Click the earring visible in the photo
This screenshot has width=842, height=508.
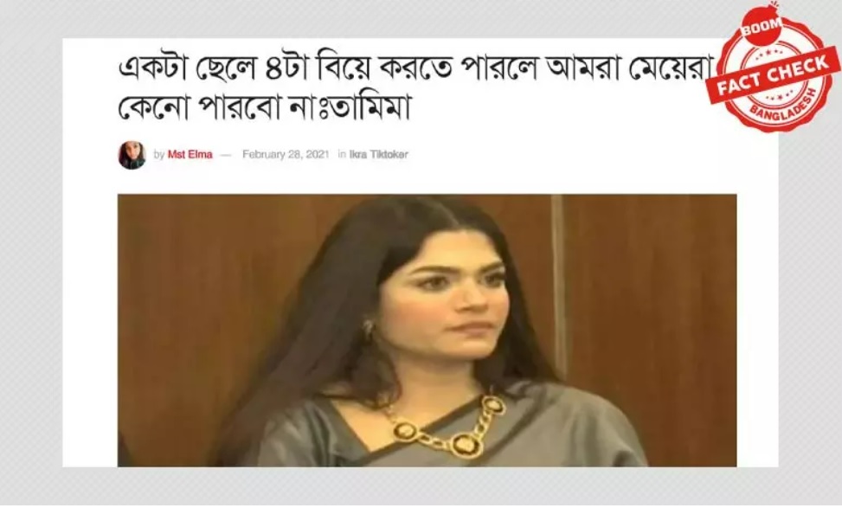[x=369, y=329]
